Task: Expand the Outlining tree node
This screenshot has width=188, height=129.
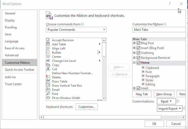Action: pyautogui.click(x=134, y=53)
